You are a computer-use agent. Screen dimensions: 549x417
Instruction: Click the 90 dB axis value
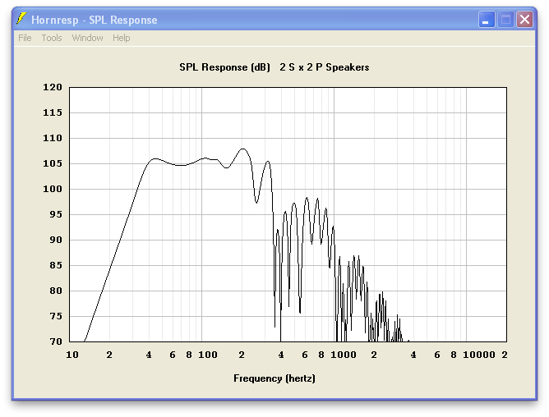pyautogui.click(x=56, y=240)
